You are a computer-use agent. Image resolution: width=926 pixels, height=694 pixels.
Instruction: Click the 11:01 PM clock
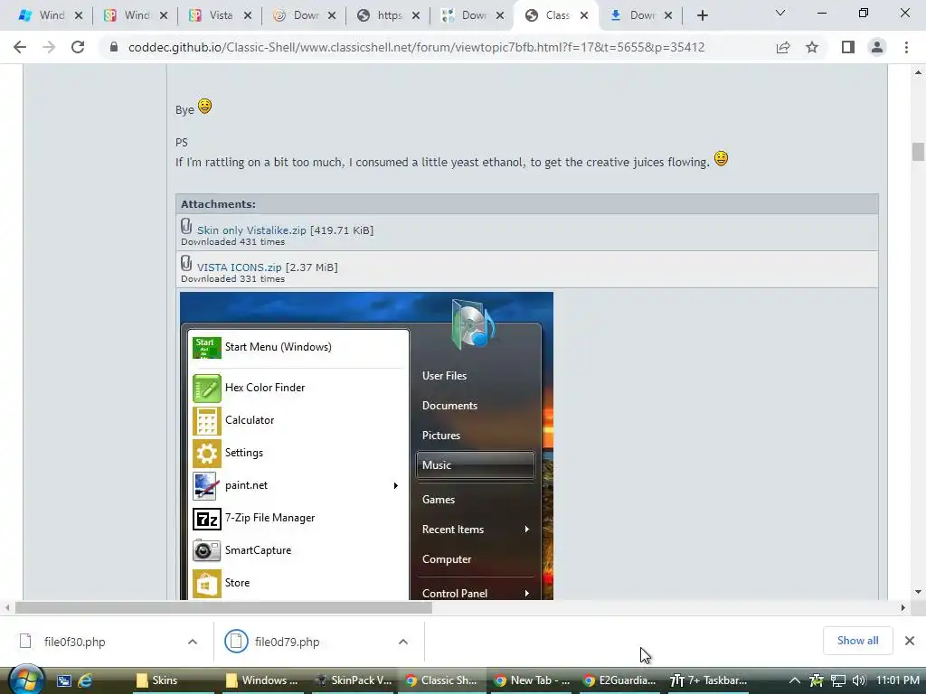pyautogui.click(x=898, y=680)
